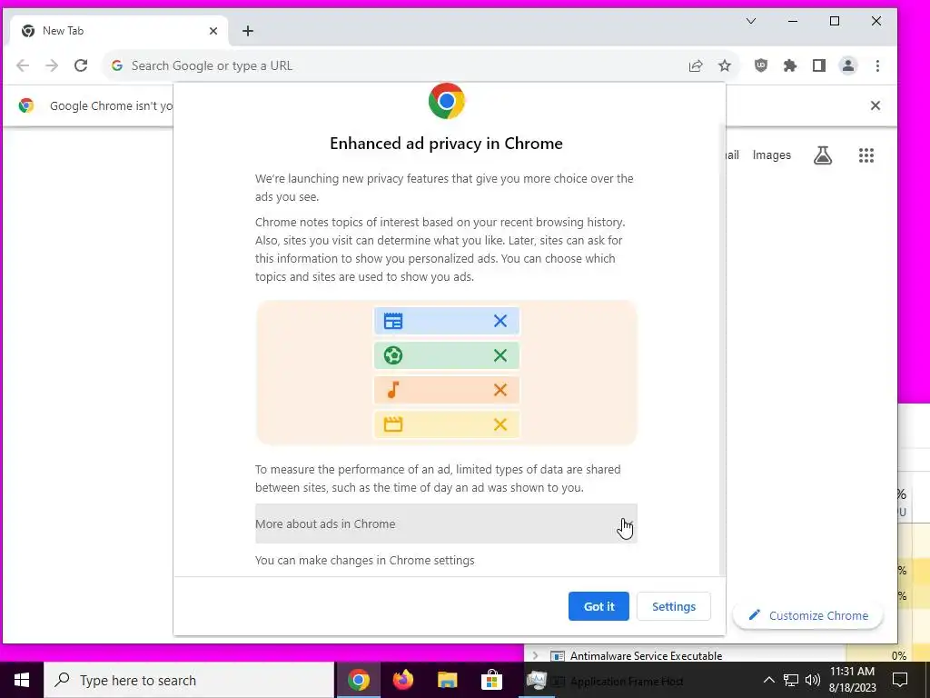Go forward to next page
Viewport: 930px width, 698px height.
[x=52, y=65]
